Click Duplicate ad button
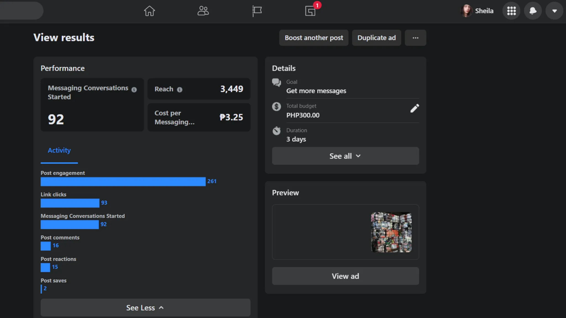 coord(376,38)
